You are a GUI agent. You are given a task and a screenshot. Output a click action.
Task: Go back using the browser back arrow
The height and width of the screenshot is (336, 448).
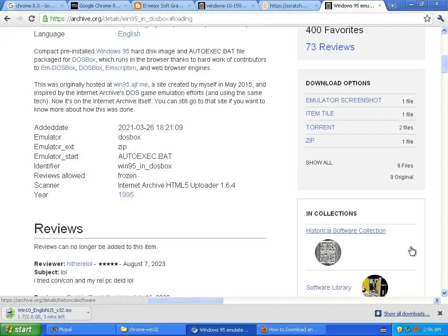coord(7,19)
